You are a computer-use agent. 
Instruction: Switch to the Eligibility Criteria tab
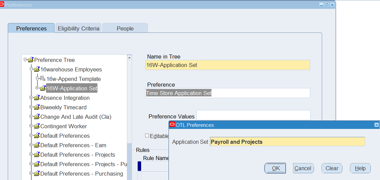[x=79, y=28]
